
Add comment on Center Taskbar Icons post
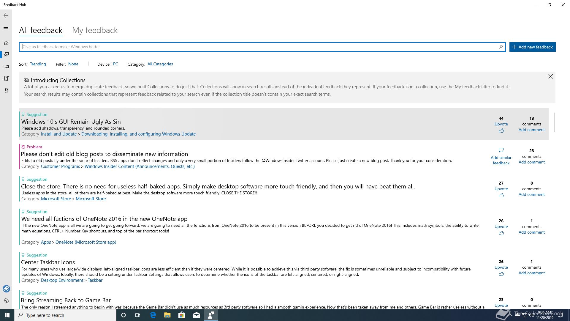click(531, 273)
